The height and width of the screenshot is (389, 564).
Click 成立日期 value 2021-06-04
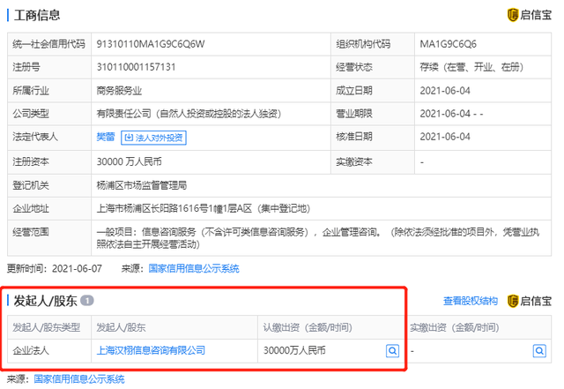coord(445,90)
